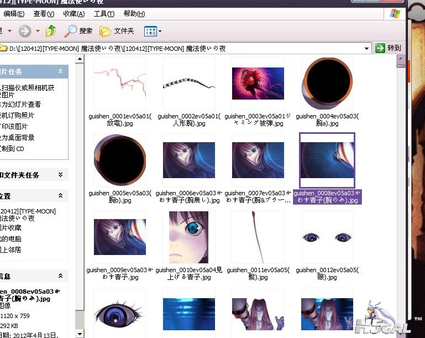Collapse the picture tasks (图片任务) panel

coord(60,71)
